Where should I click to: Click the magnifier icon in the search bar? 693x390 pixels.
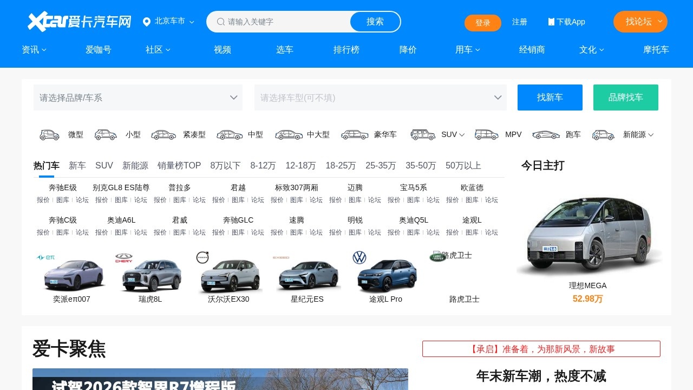click(221, 22)
